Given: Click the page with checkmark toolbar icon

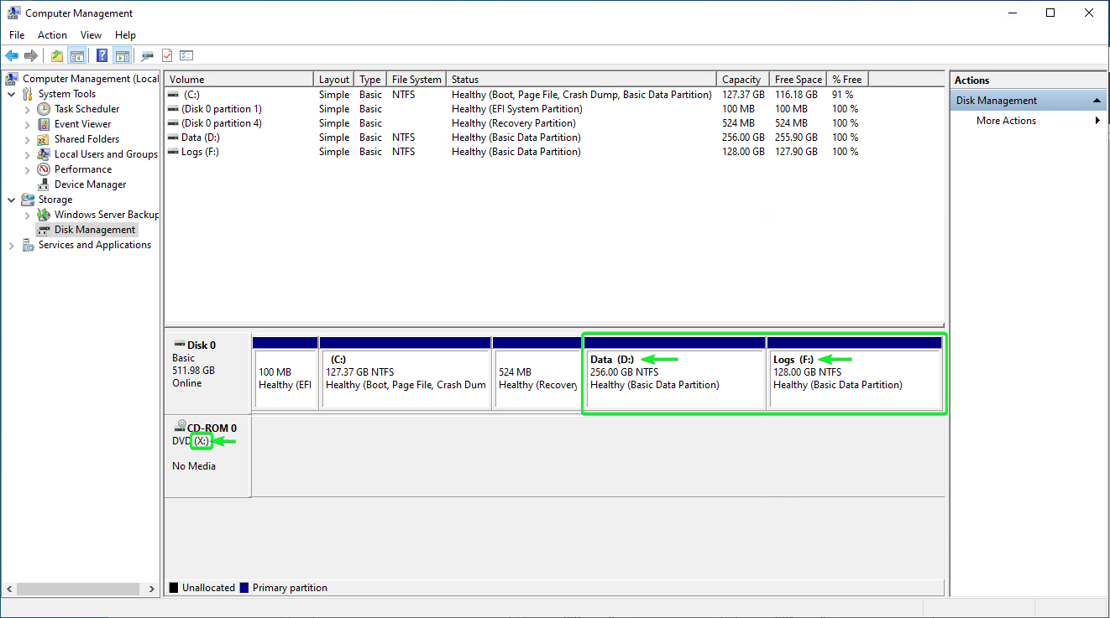Looking at the screenshot, I should pyautogui.click(x=167, y=55).
